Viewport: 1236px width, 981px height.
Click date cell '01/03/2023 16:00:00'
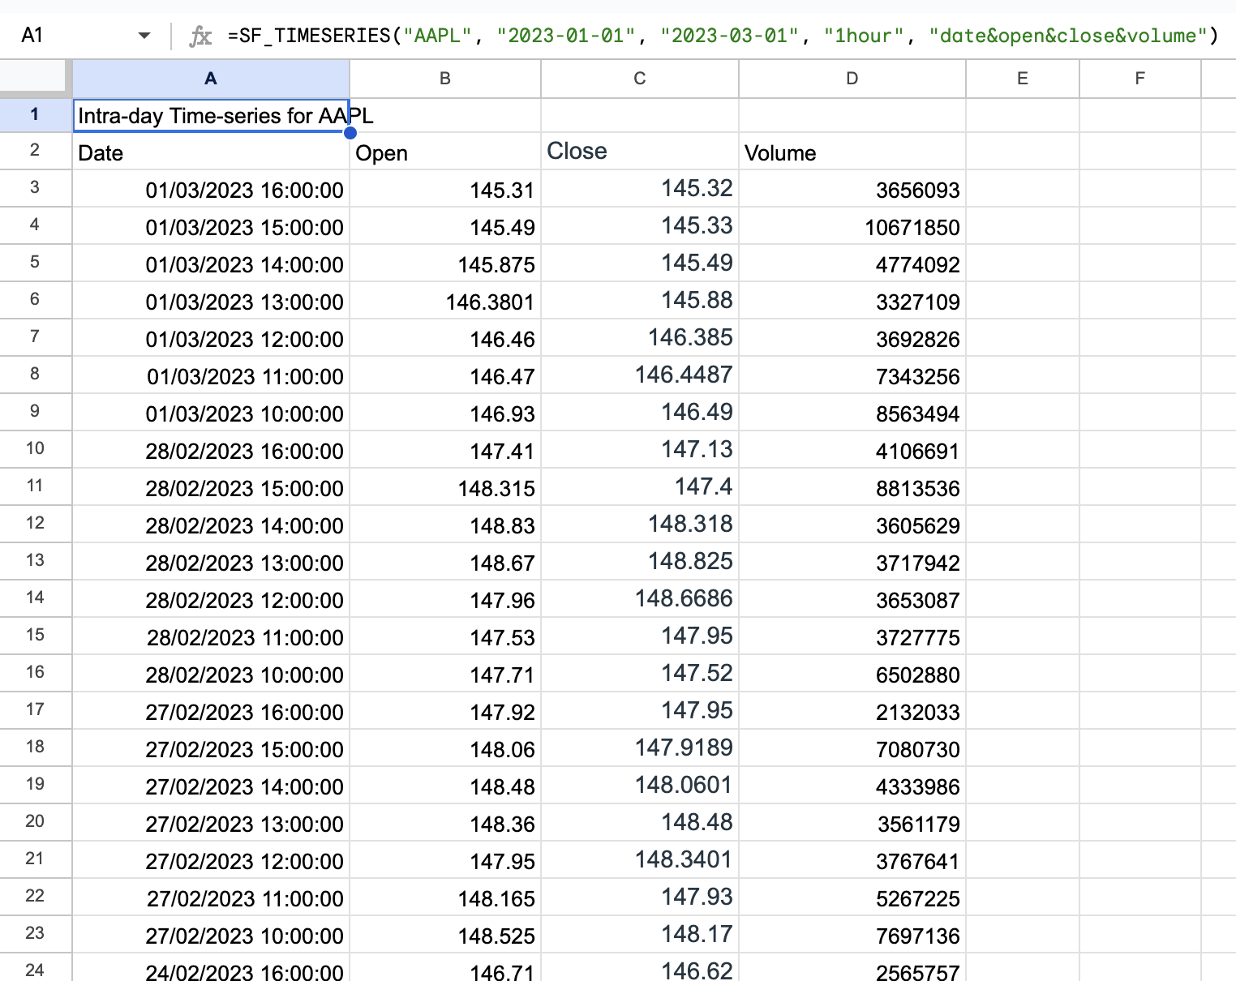[x=211, y=189]
